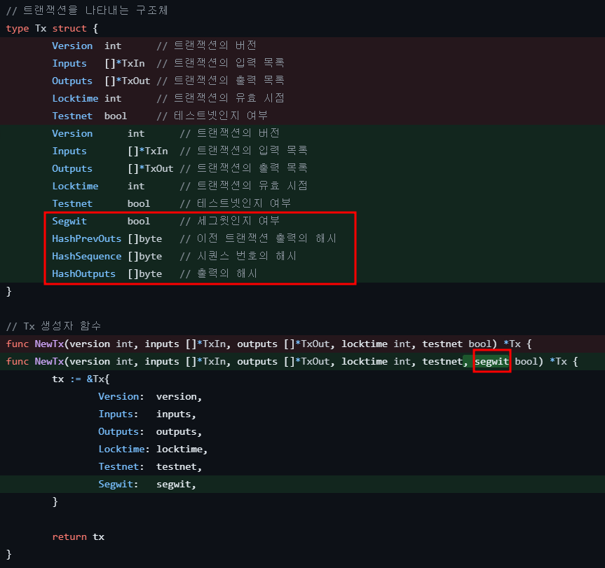Click the highlighted 'segwit' parameter in NewTx
This screenshot has width=605, height=568.
[492, 362]
